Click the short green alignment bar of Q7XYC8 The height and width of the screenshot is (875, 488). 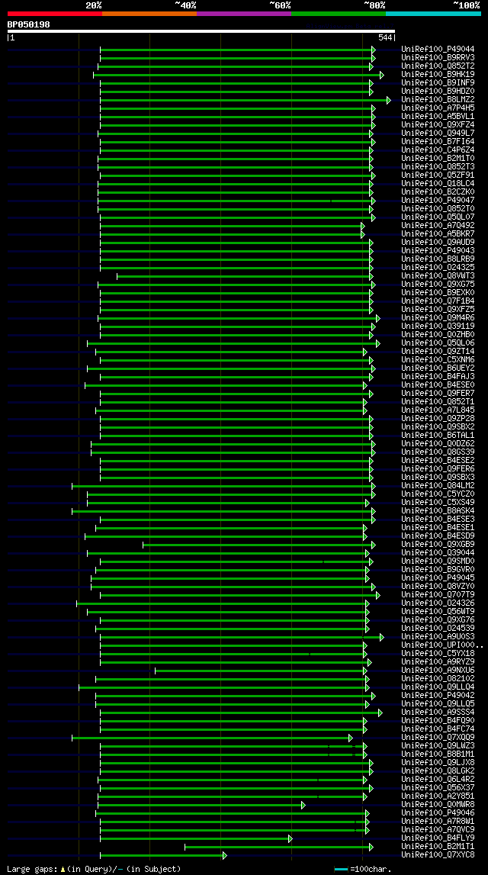(162, 855)
